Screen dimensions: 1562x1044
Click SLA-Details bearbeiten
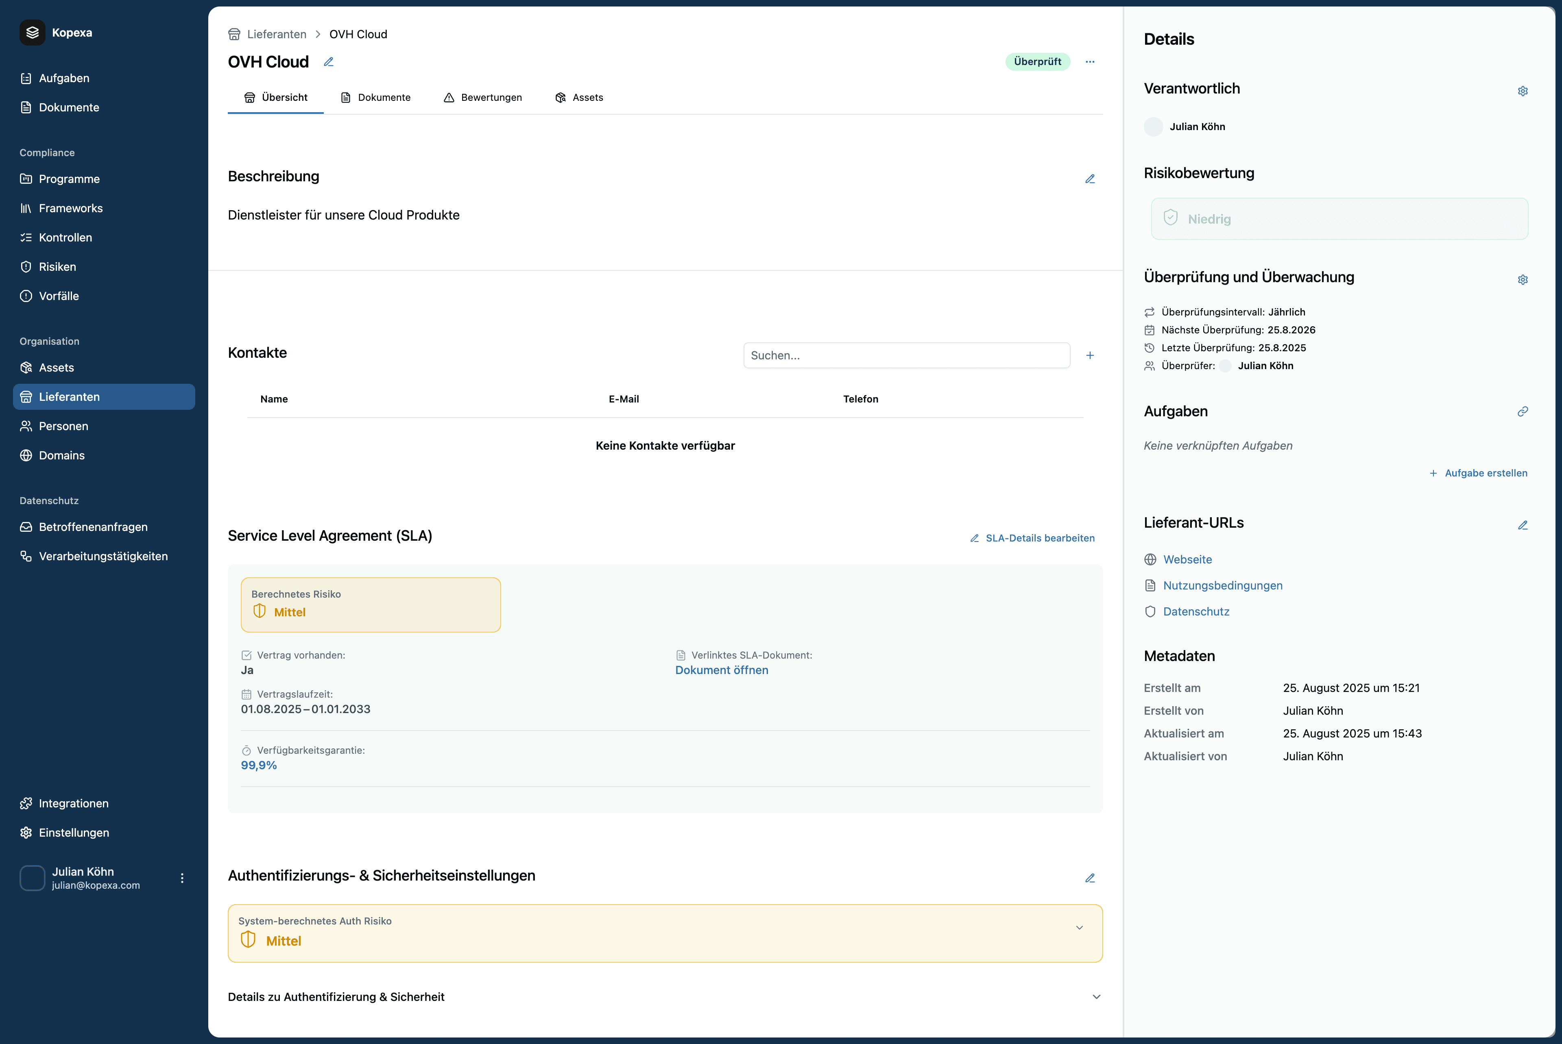point(1032,538)
